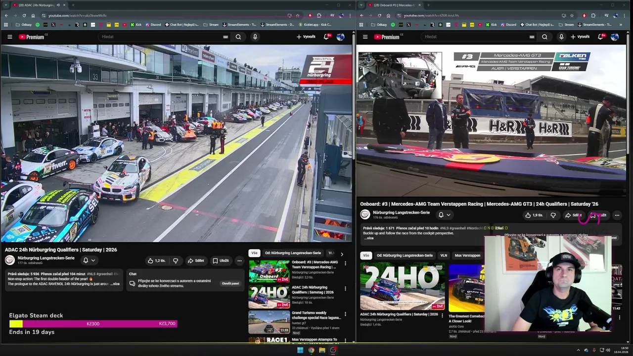Open more actions for ADAC 24h video
This screenshot has width=633, height=356.
[239, 261]
